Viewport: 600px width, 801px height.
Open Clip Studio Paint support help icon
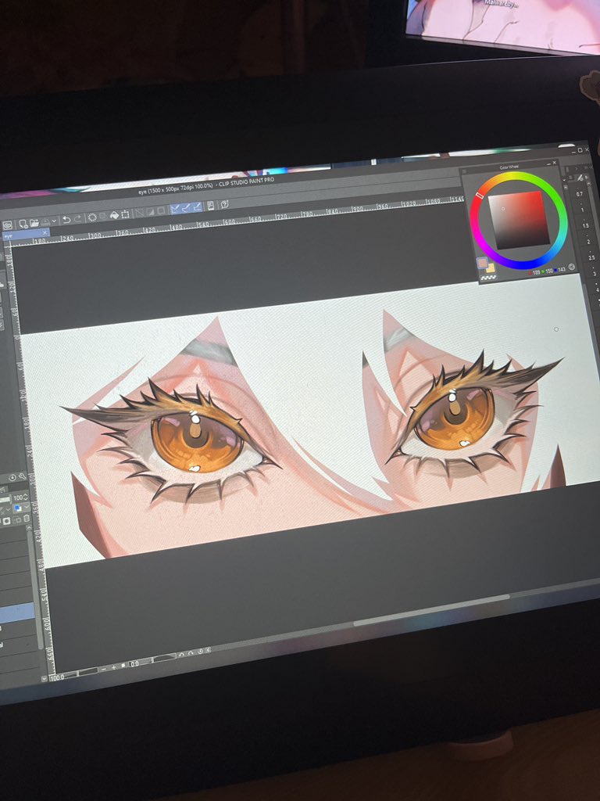click(x=225, y=204)
